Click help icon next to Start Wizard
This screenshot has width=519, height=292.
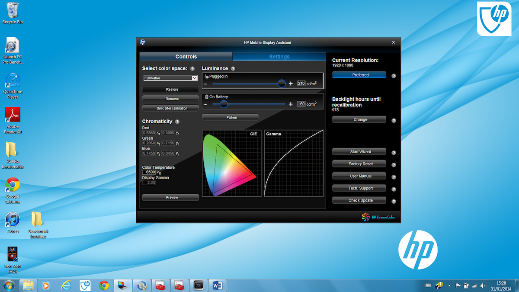click(x=394, y=153)
